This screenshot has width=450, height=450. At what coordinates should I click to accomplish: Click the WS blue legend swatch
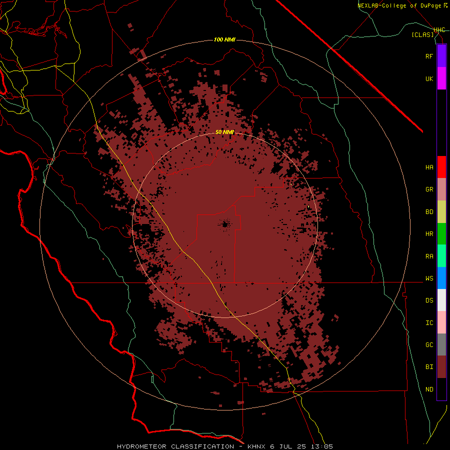click(x=441, y=278)
